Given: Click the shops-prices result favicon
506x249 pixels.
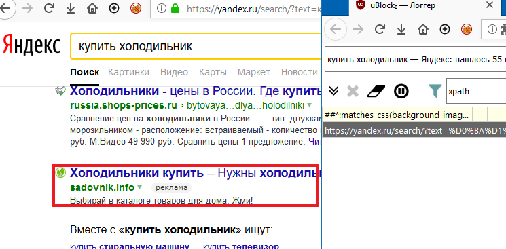Looking at the screenshot, I should 60,91.
